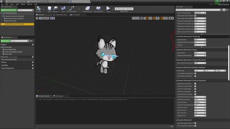Click the property matrix grid icon

(x=224, y=10)
